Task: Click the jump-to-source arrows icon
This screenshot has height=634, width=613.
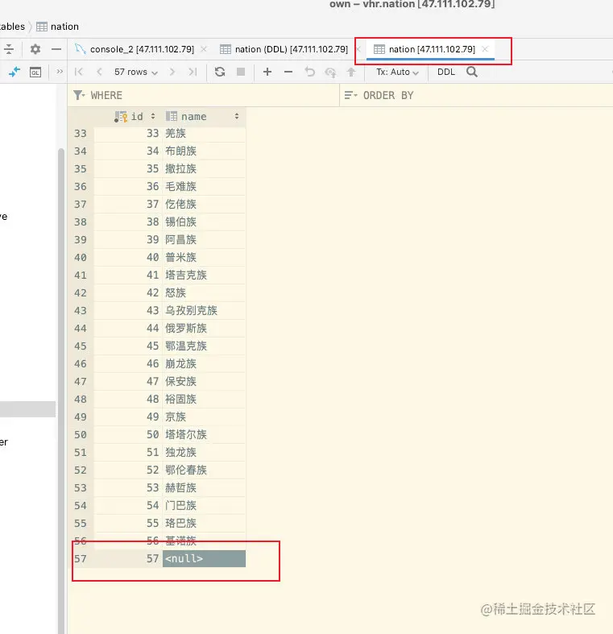Action: pyautogui.click(x=14, y=72)
